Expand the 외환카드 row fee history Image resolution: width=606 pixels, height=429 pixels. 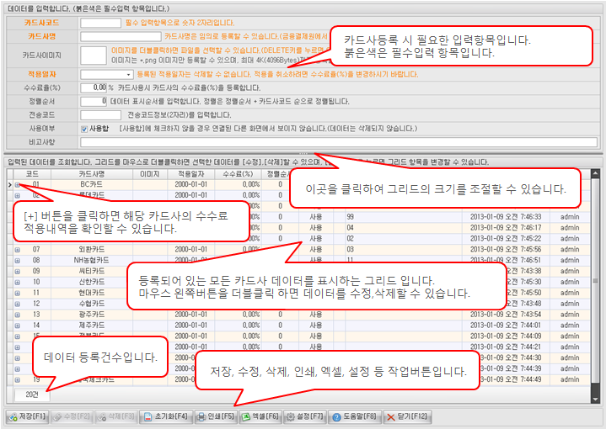18,250
